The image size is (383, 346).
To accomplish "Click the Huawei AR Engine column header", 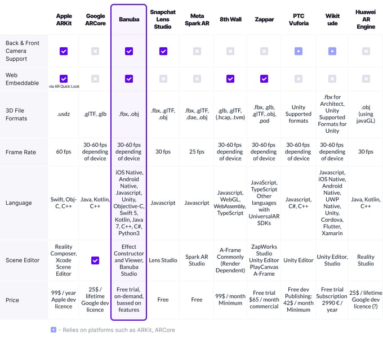I will (366, 19).
